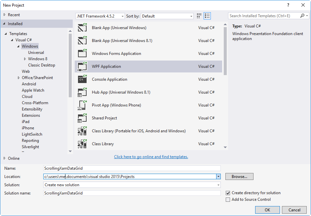The image size is (311, 216).
Task: Open the Sort by Default dropdown
Action: tap(191, 16)
